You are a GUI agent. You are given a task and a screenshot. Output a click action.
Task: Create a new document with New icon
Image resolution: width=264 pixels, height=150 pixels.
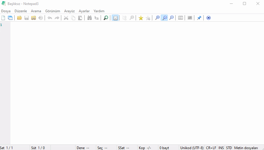click(x=3, y=18)
